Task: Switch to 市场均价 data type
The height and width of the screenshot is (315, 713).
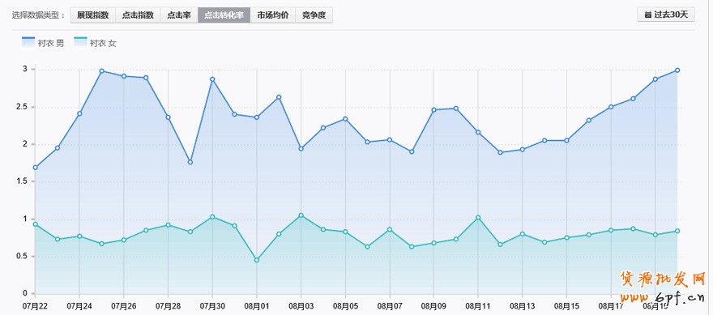Action: click(x=273, y=15)
